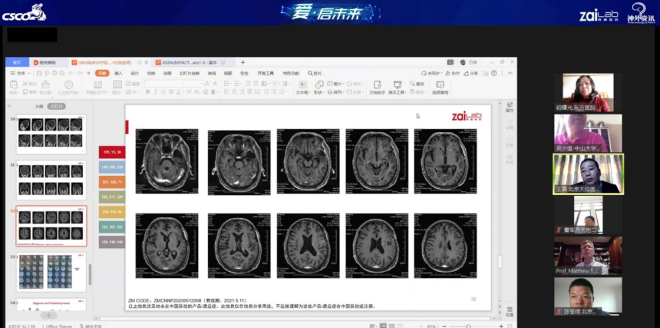660x328 pixels.
Task: Open the Presentation Tools icon
Action: 398,86
